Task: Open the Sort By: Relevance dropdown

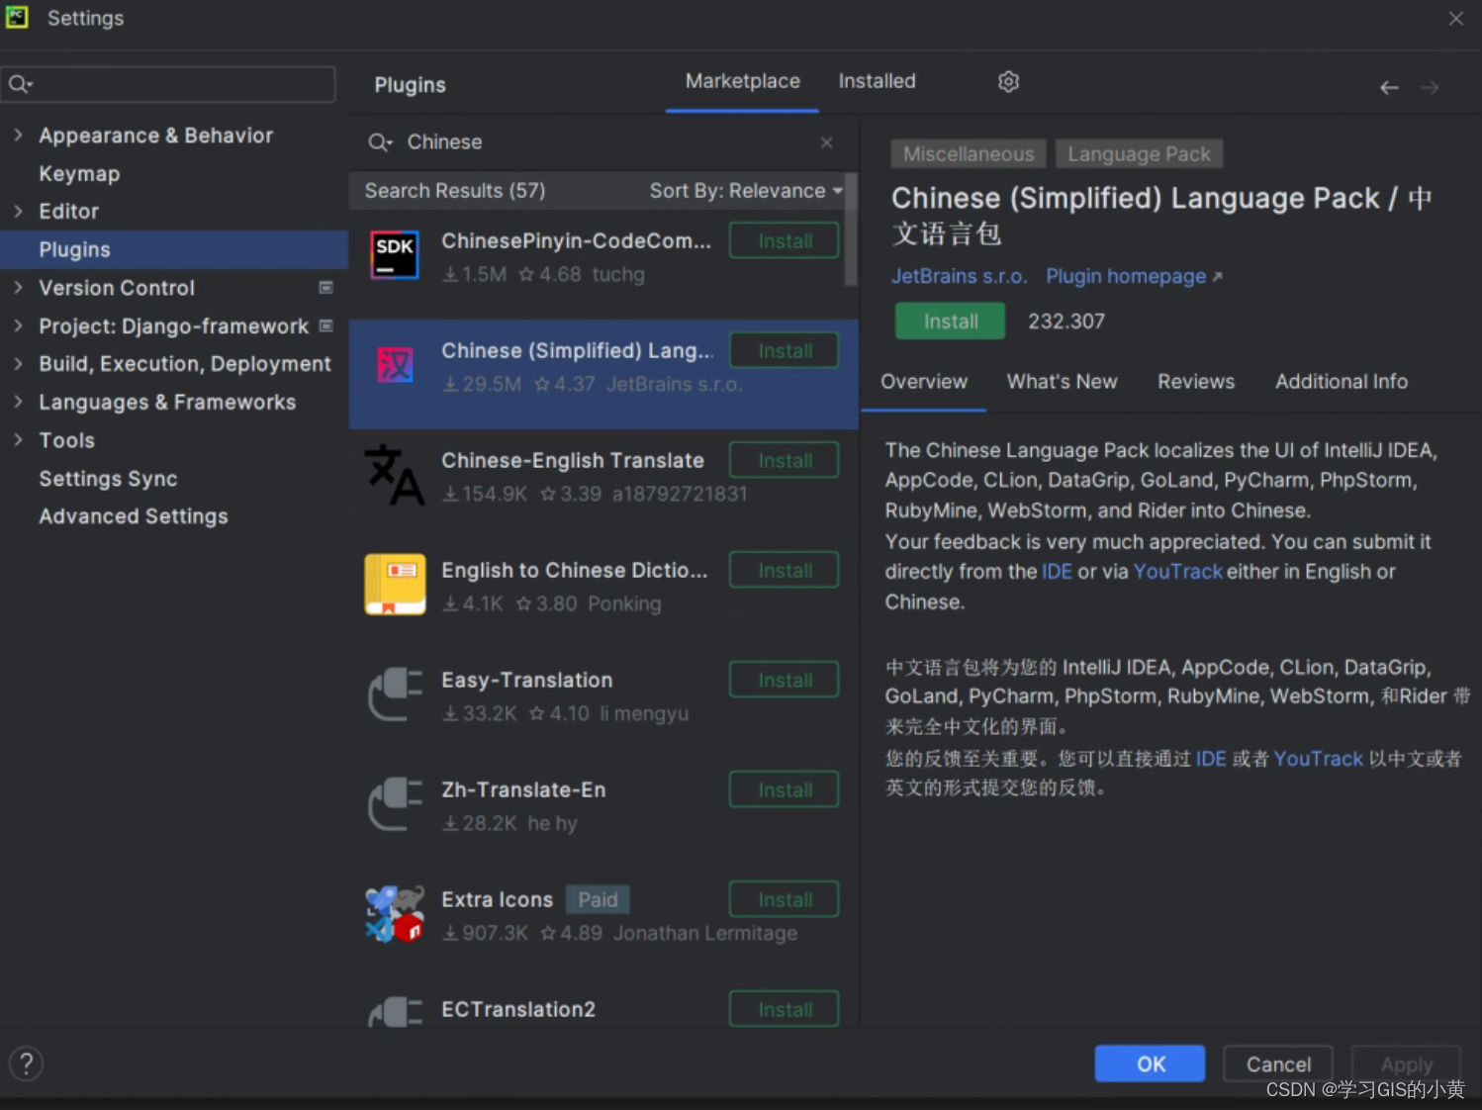Action: pyautogui.click(x=746, y=191)
